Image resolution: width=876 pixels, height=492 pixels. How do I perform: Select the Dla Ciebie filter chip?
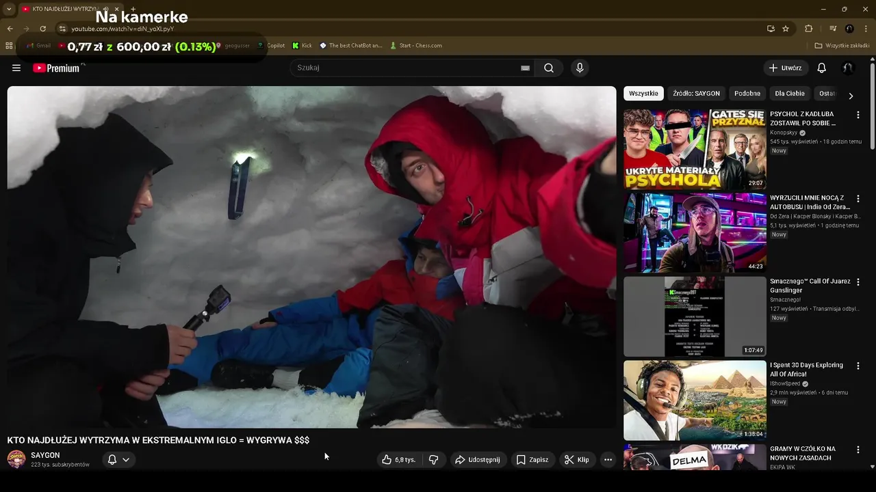(790, 94)
